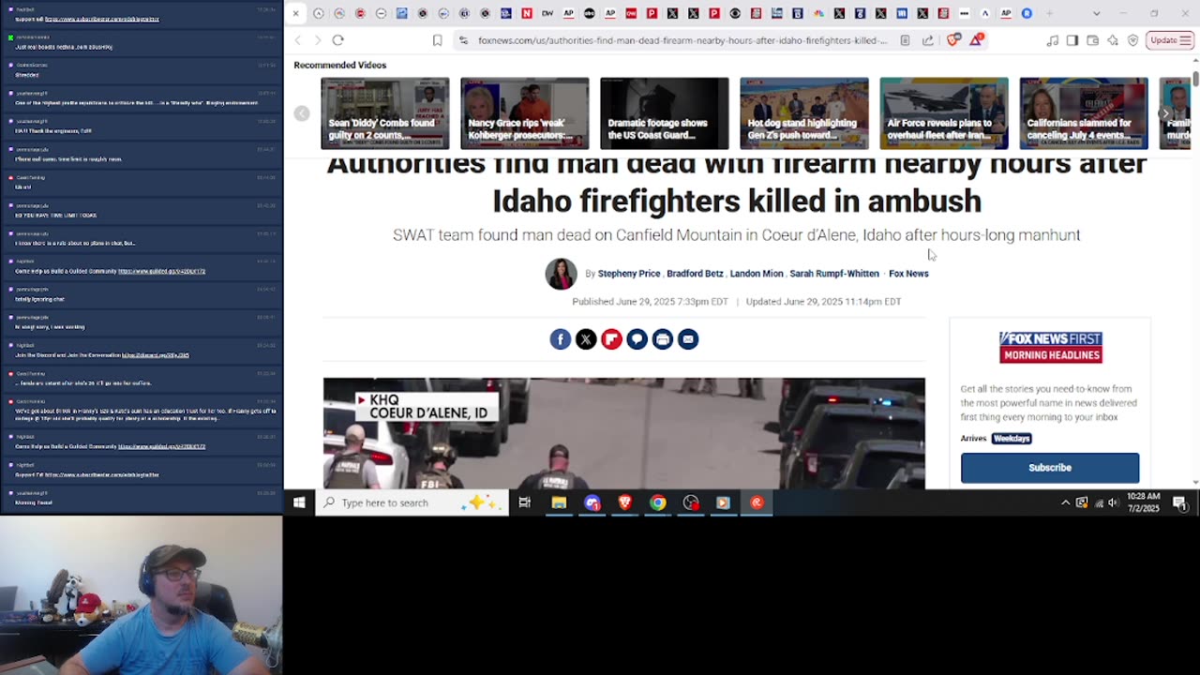Switch to the red N favicon tab
Image resolution: width=1200 pixels, height=675 pixels.
(527, 14)
